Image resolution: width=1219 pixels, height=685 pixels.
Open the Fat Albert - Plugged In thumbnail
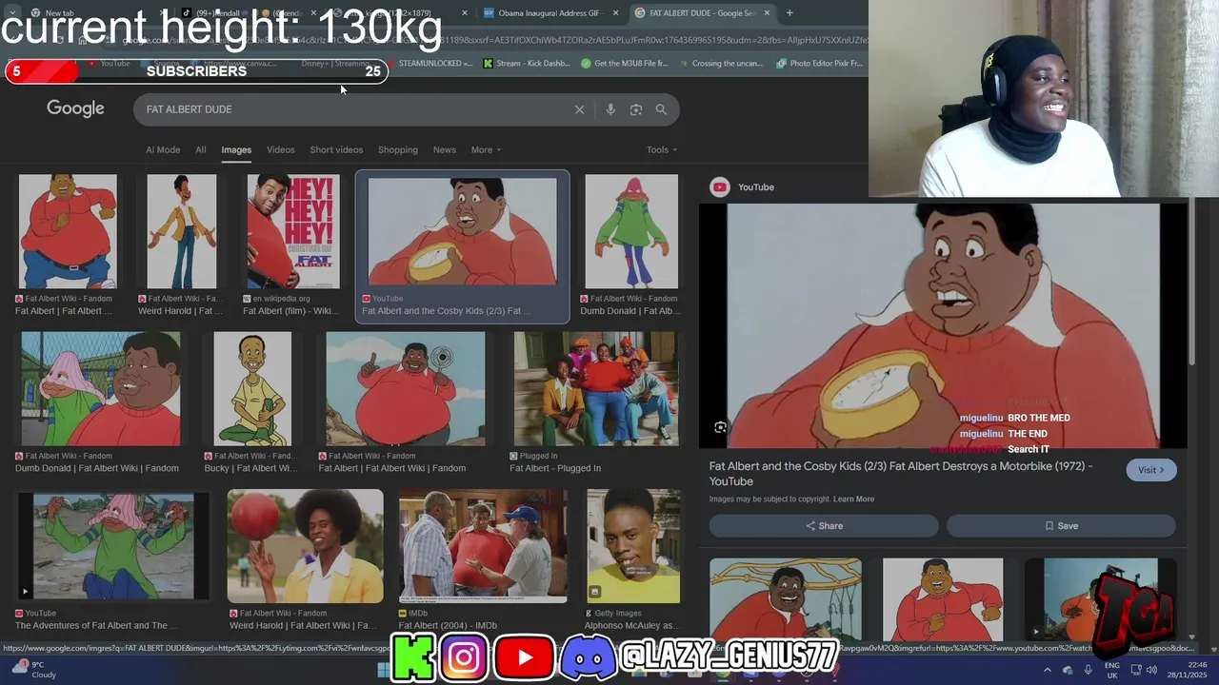click(x=596, y=389)
